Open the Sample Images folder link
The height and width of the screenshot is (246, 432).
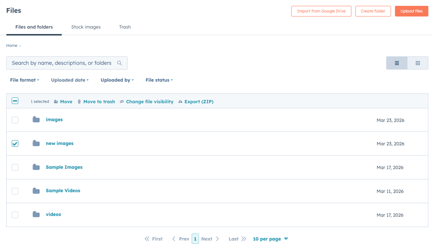[64, 167]
